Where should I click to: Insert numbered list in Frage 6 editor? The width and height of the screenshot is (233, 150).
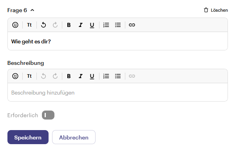click(x=106, y=25)
